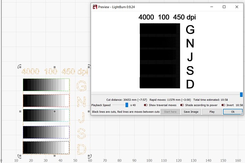Select the third grayscale bar labeled J
The height and width of the screenshot is (163, 245).
pyautogui.click(x=46, y=115)
